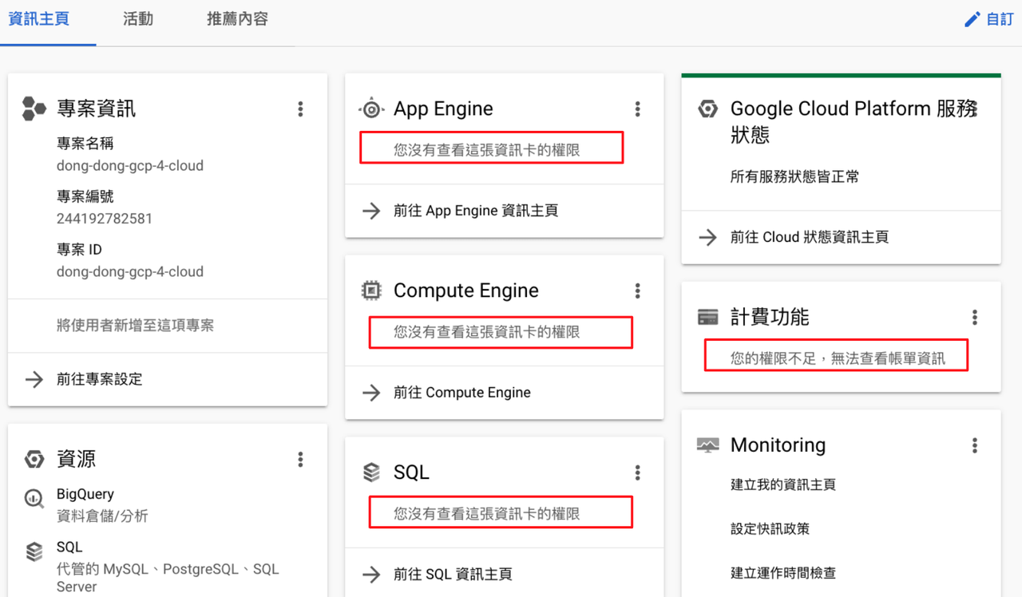Open the Compute Engine card options menu
The image size is (1022, 597).
pyautogui.click(x=637, y=291)
